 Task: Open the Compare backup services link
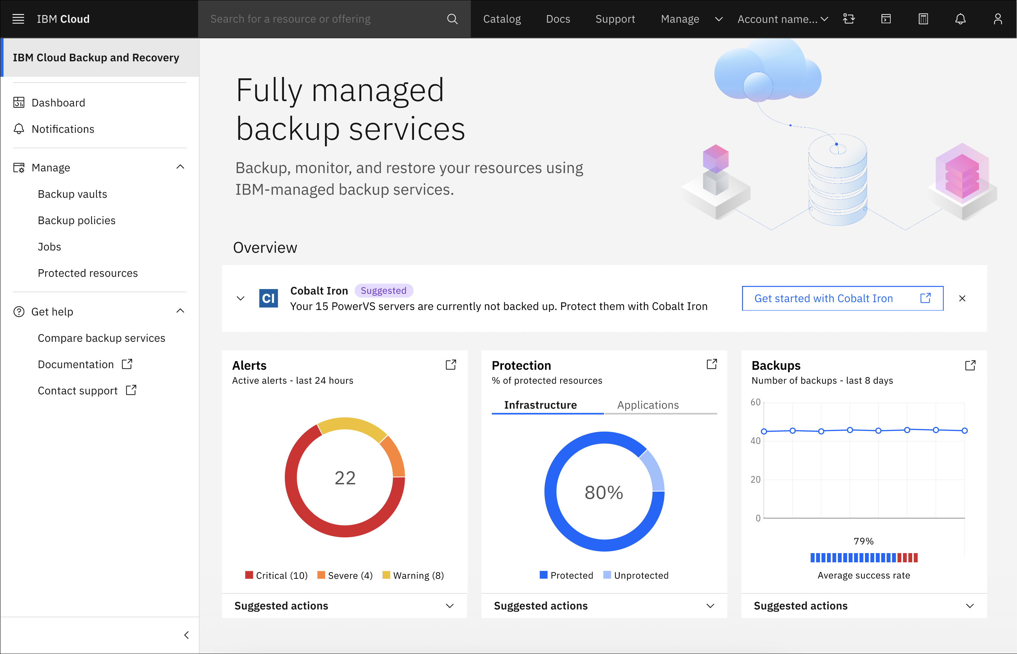(101, 338)
